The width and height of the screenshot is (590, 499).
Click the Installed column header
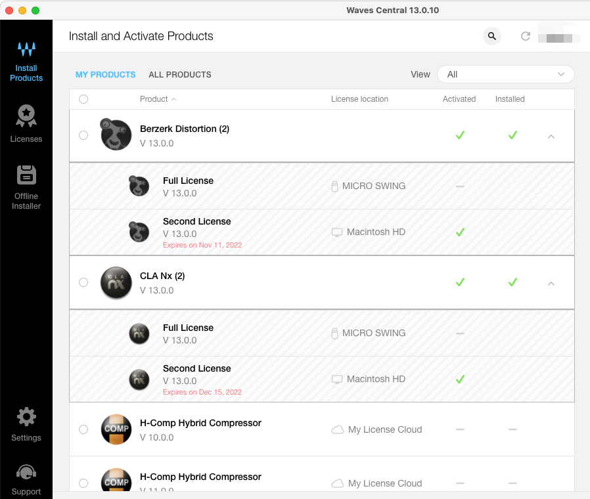(x=510, y=99)
